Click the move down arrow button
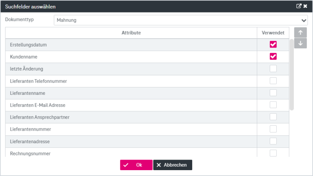This screenshot has height=176, width=313. coord(300,43)
